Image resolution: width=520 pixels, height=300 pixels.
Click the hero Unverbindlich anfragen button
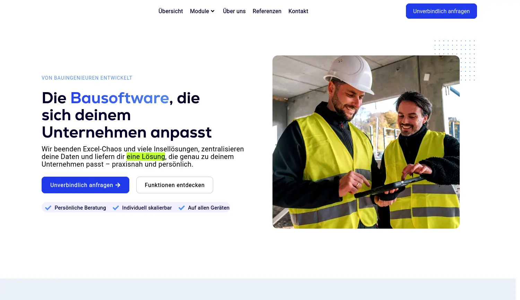click(85, 185)
